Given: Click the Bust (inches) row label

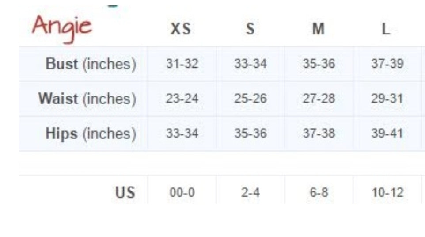Looking at the screenshot, I should pyautogui.click(x=91, y=64).
